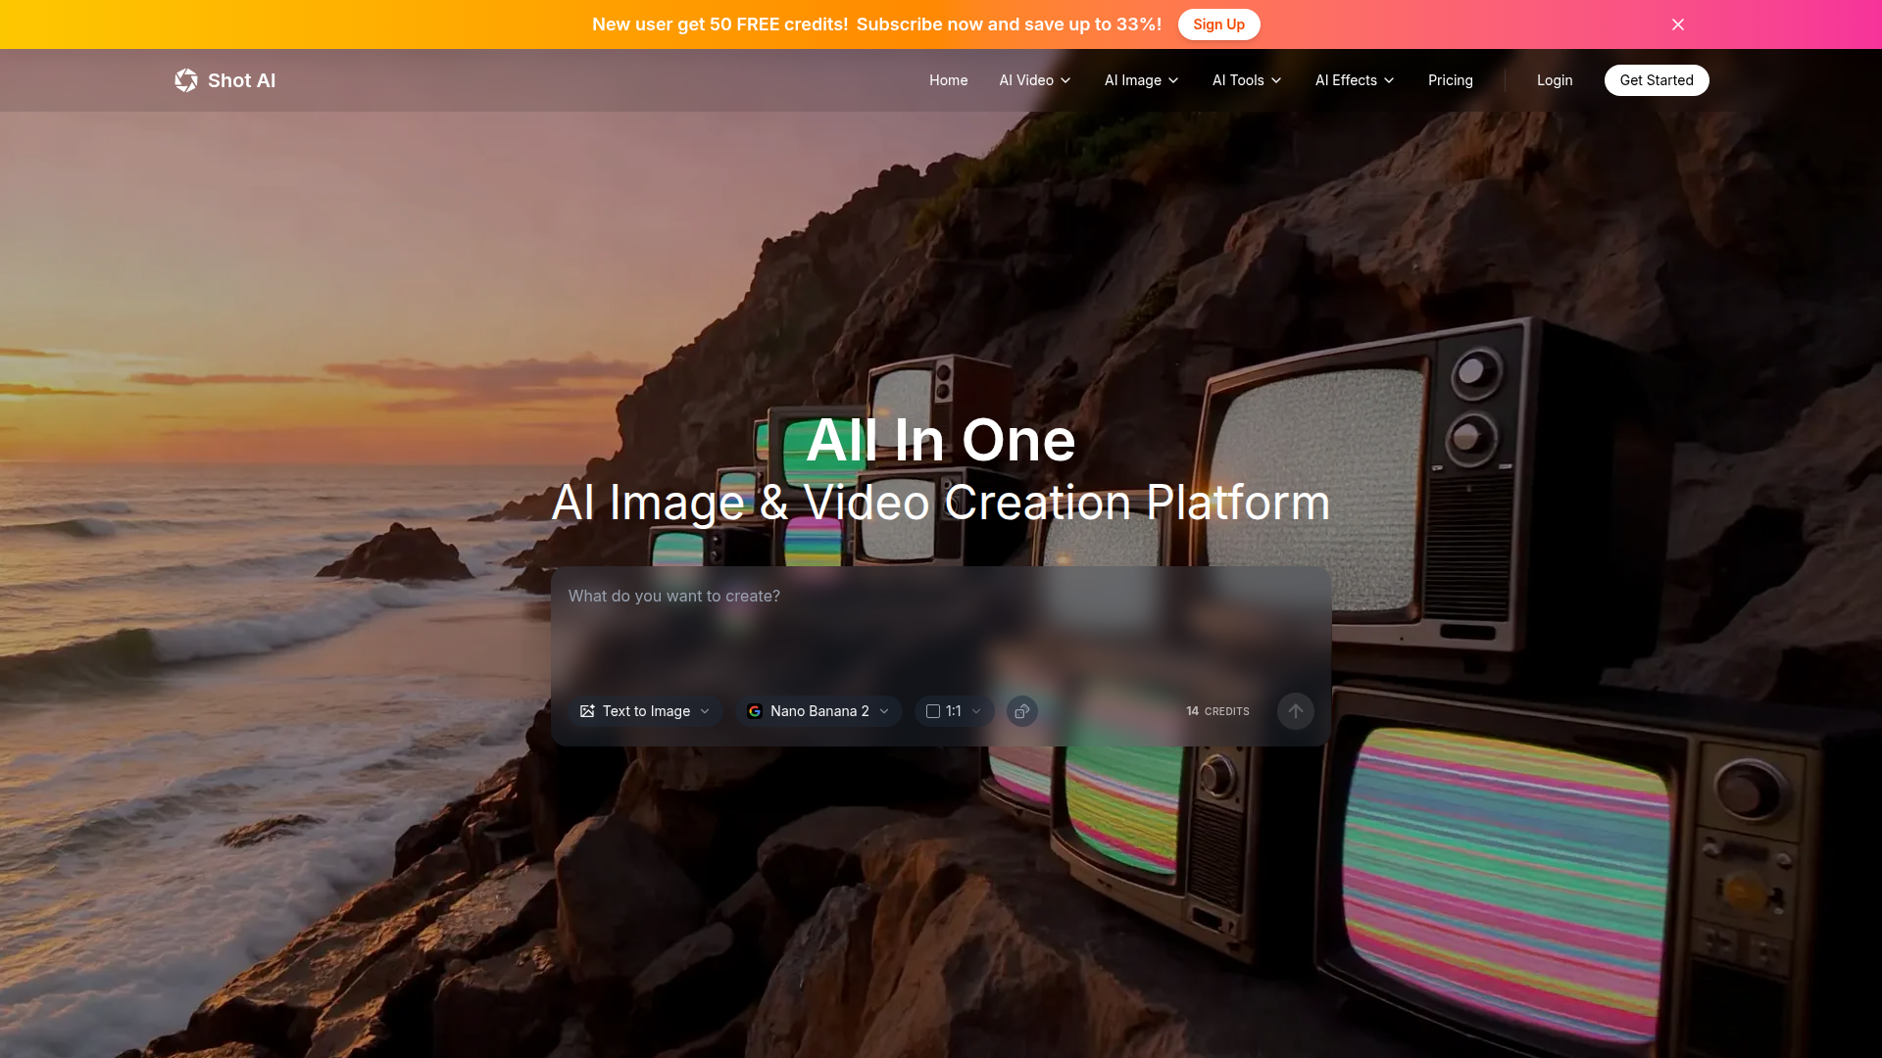This screenshot has height=1058, width=1882.
Task: Click the Home navigation link
Action: coord(948,80)
